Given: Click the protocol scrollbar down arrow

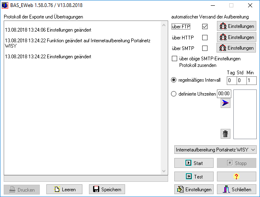Looking at the screenshot, I should tap(164, 171).
